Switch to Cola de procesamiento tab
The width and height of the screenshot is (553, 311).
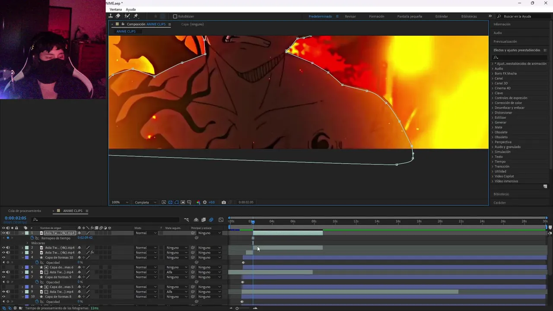coord(25,211)
